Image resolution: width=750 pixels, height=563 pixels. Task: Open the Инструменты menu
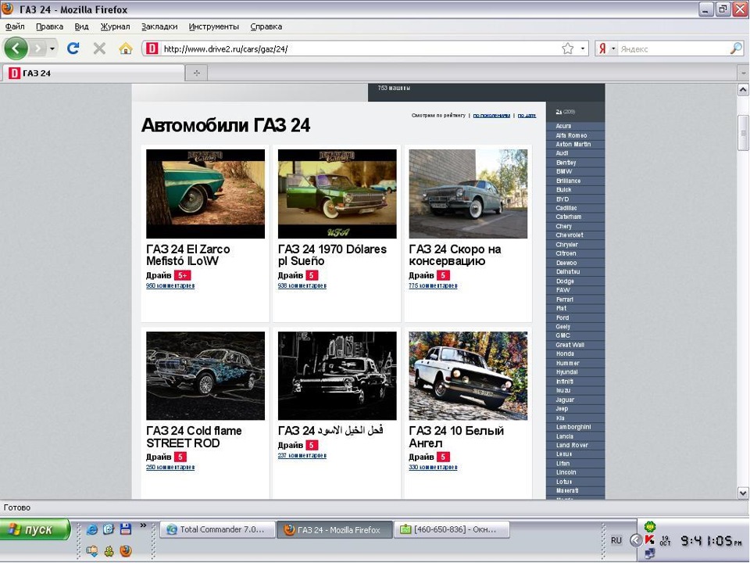click(213, 27)
